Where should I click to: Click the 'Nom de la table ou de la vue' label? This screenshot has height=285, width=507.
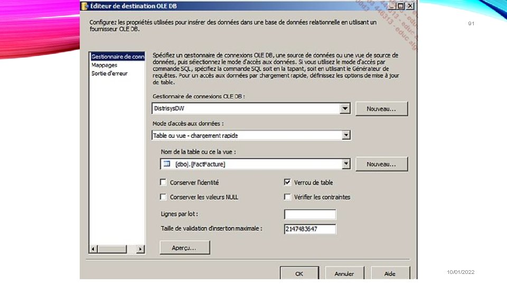click(x=198, y=151)
